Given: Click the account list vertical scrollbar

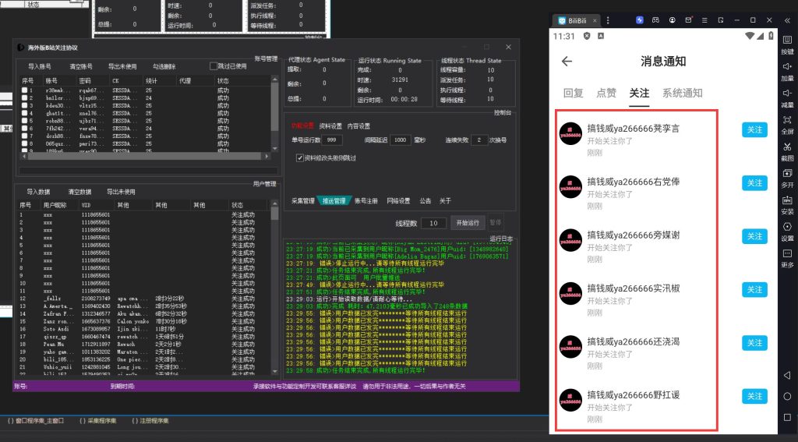Looking at the screenshot, I should (x=274, y=117).
